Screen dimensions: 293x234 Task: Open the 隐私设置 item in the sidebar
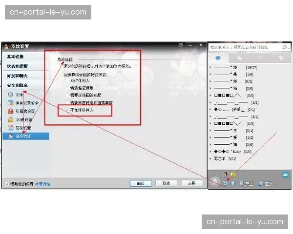20,128
